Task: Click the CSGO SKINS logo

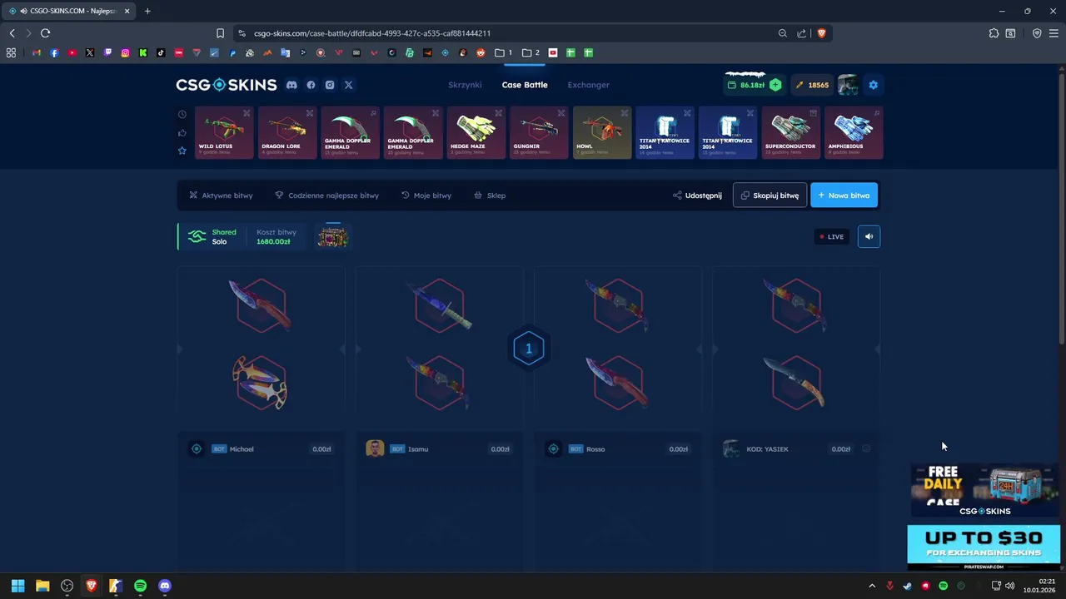Action: 226,85
